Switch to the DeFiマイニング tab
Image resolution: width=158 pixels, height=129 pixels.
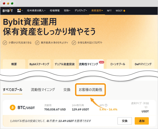pos(143,64)
